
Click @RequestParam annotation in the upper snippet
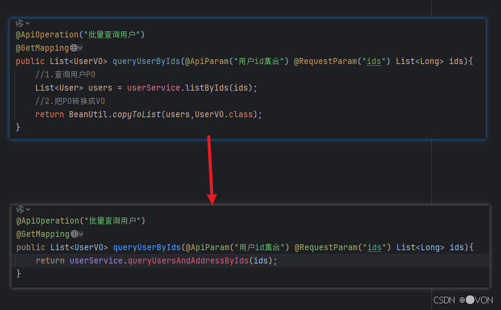(x=326, y=61)
